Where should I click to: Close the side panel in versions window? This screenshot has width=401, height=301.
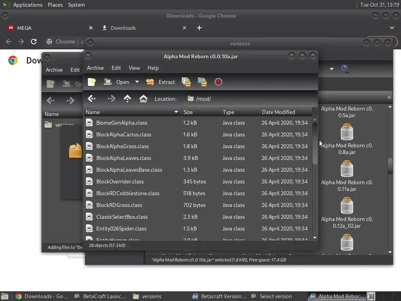389,97
